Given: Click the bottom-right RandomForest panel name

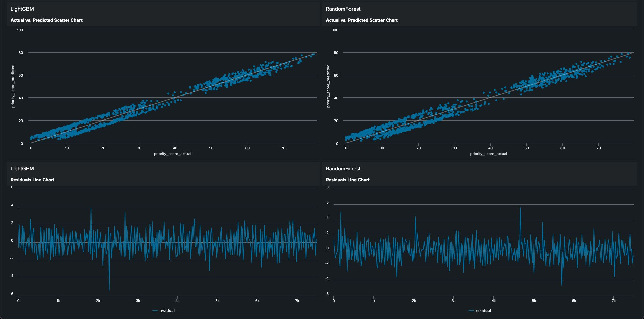Looking at the screenshot, I should [x=343, y=169].
